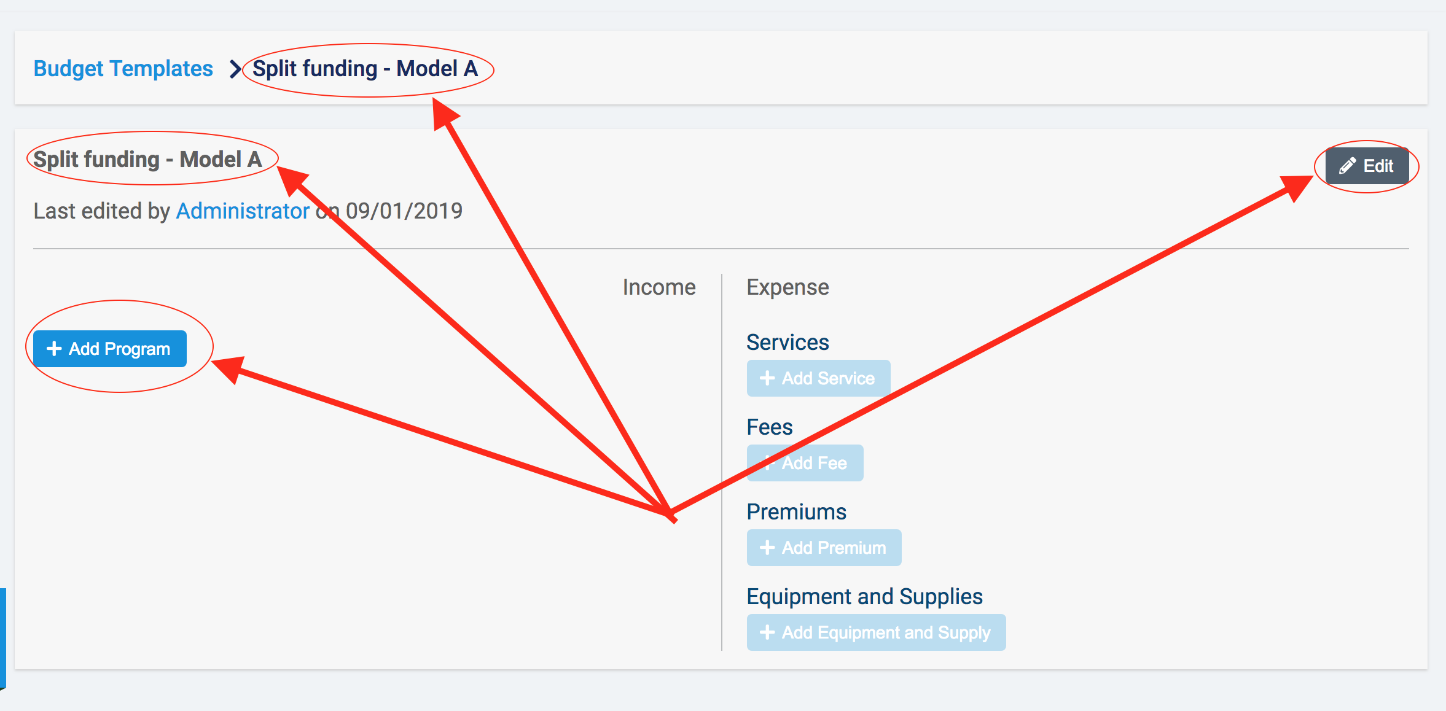Click the breadcrumb chevron separator arrow

pyautogui.click(x=235, y=69)
